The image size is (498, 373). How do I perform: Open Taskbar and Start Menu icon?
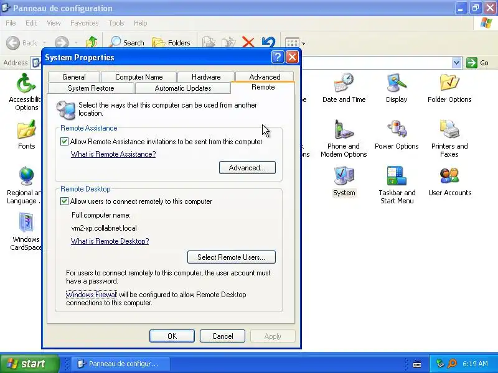(x=397, y=185)
